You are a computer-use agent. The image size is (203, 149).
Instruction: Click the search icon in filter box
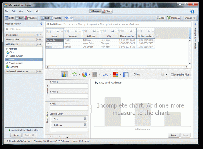coord(7,29)
